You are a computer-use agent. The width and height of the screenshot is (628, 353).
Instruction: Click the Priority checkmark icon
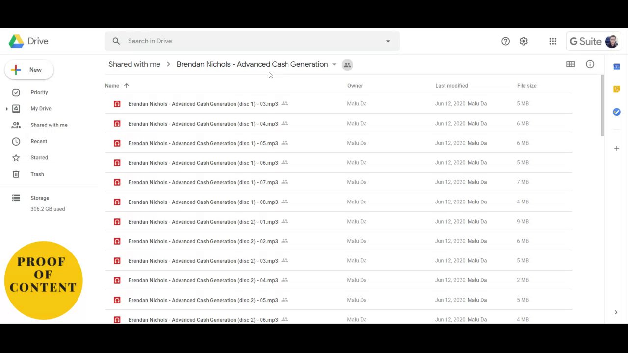pyautogui.click(x=16, y=92)
